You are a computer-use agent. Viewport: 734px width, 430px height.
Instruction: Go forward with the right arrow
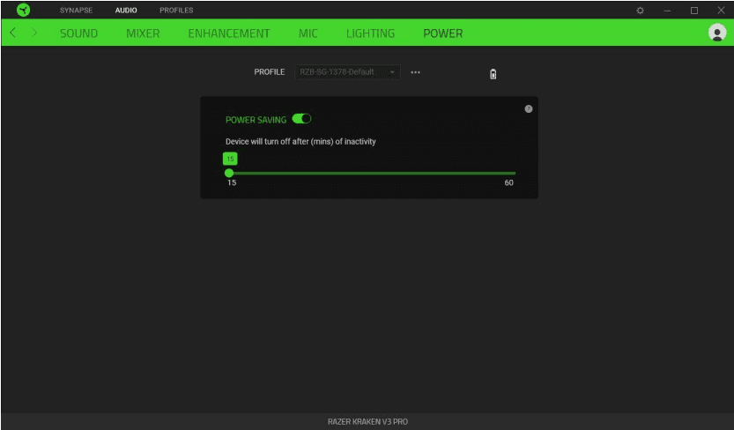[34, 33]
